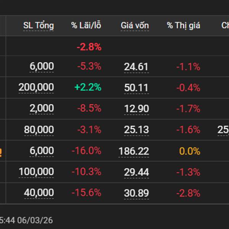Image resolution: width=229 pixels, height=229 pixels.
Task: Select the 80,000 total quantity cell
Action: 39,130
